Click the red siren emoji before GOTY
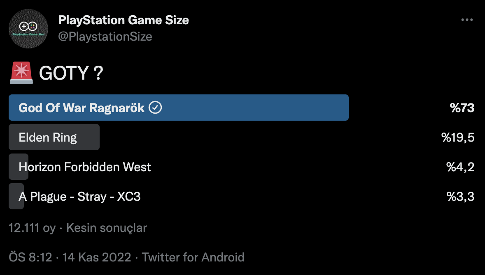Viewport: 485px width, 275px height. point(21,73)
